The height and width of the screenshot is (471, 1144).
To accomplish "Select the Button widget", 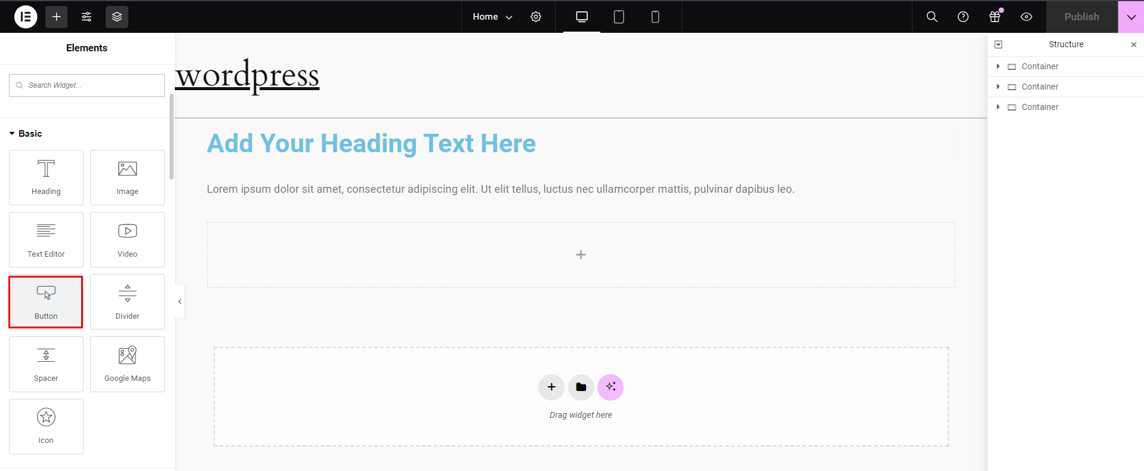I will (46, 302).
